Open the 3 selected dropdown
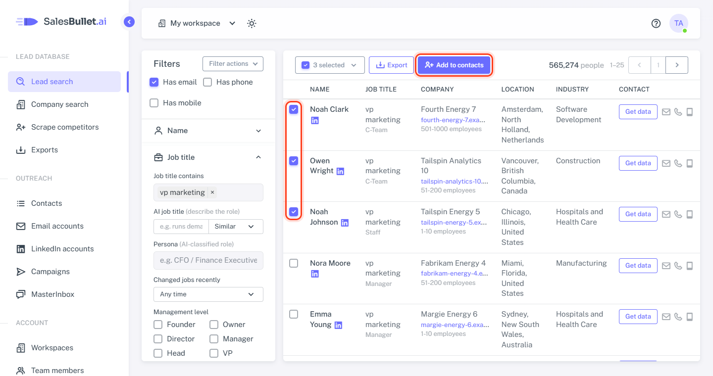The width and height of the screenshot is (713, 376). (x=330, y=65)
